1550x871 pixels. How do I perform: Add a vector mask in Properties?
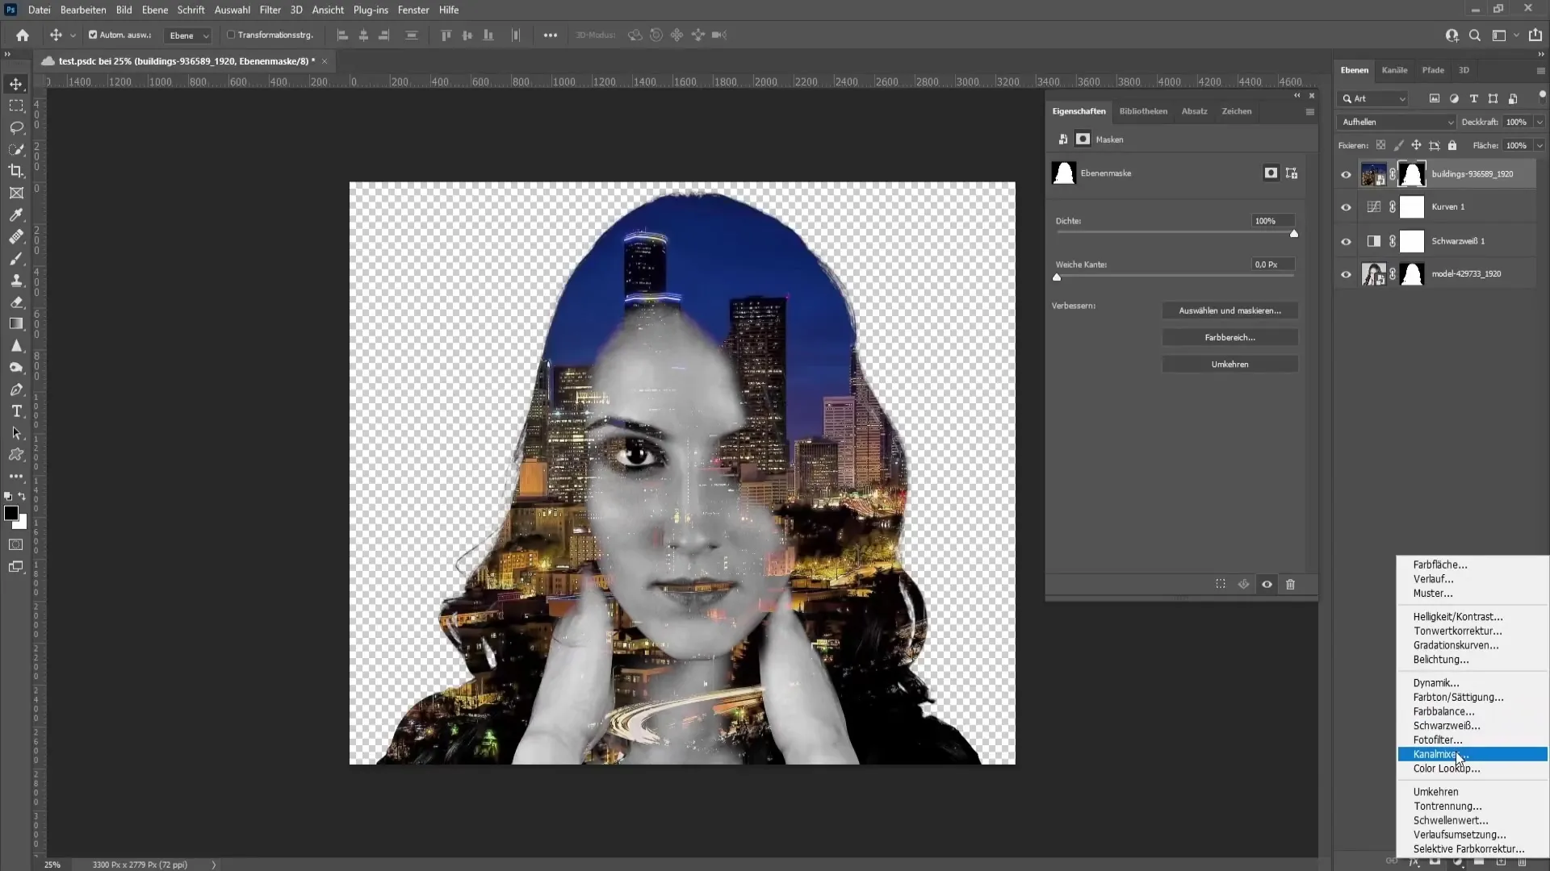point(1292,173)
